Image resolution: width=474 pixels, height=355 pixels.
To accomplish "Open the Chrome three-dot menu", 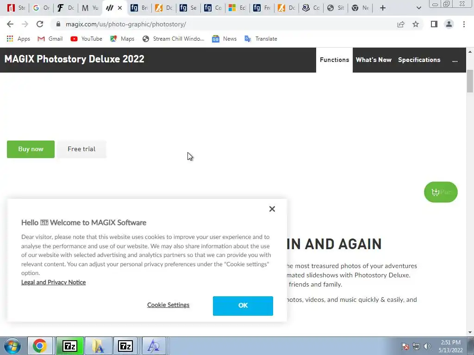I will 464,24.
